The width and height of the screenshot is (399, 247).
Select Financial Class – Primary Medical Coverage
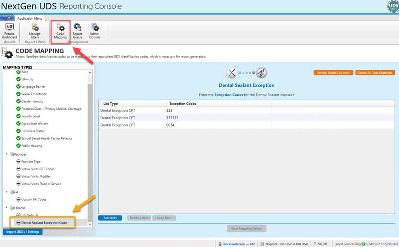point(51,109)
